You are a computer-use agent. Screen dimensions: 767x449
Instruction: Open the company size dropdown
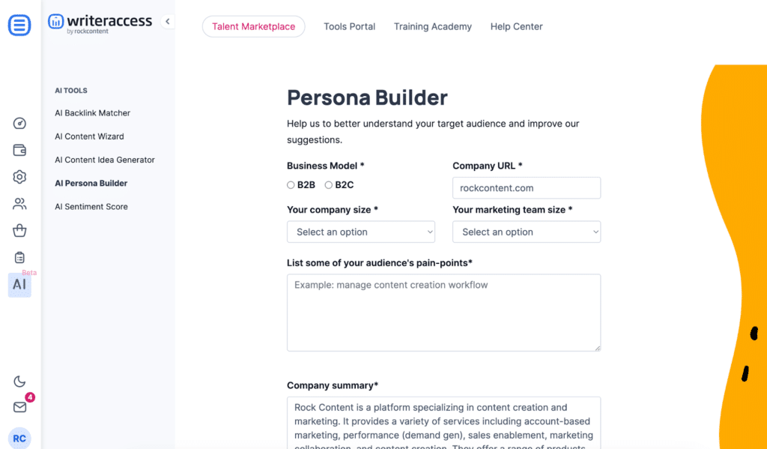360,232
